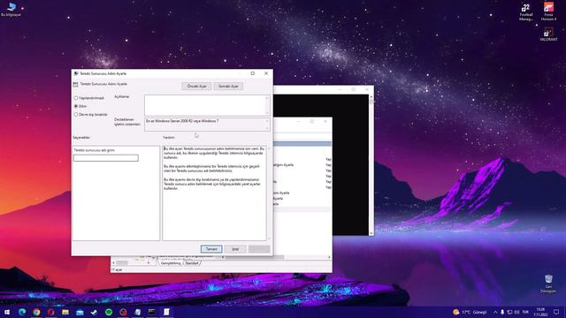Switch to Genişletilmiş tab in policy editor
The height and width of the screenshot is (318, 566).
click(171, 263)
